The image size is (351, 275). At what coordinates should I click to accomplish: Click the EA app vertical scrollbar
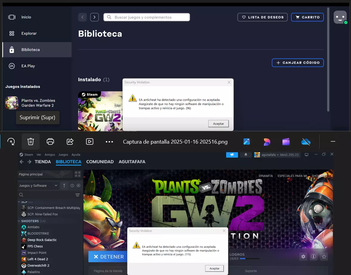(328, 59)
